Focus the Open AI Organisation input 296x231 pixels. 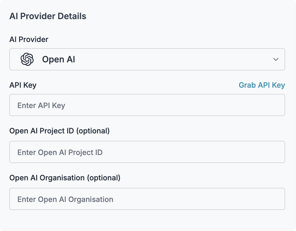(147, 199)
